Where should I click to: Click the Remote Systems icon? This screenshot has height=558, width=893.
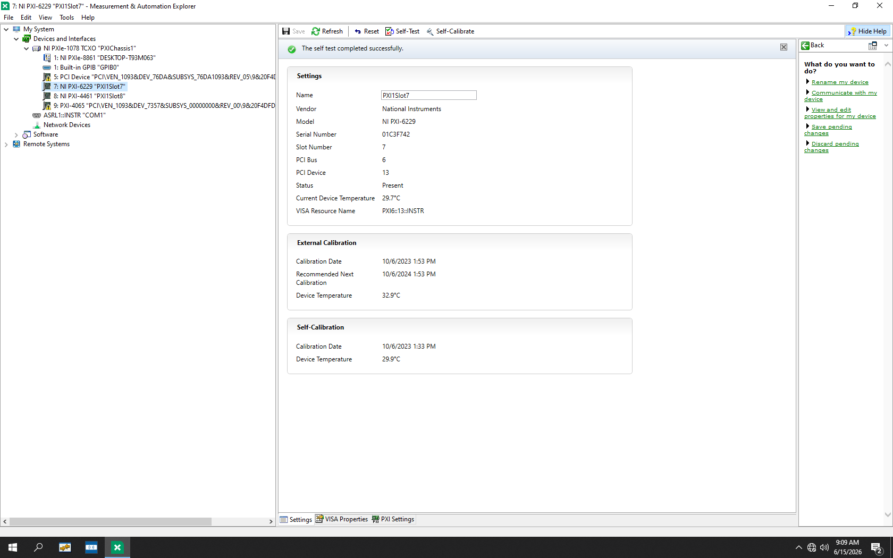click(16, 144)
